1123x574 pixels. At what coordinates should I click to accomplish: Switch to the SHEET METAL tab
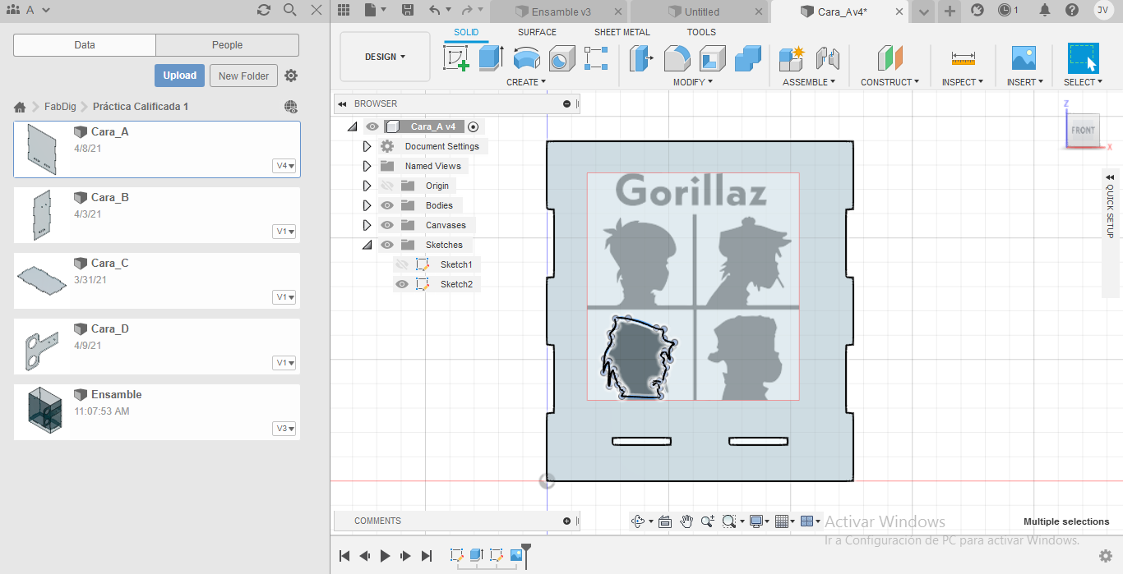point(622,32)
